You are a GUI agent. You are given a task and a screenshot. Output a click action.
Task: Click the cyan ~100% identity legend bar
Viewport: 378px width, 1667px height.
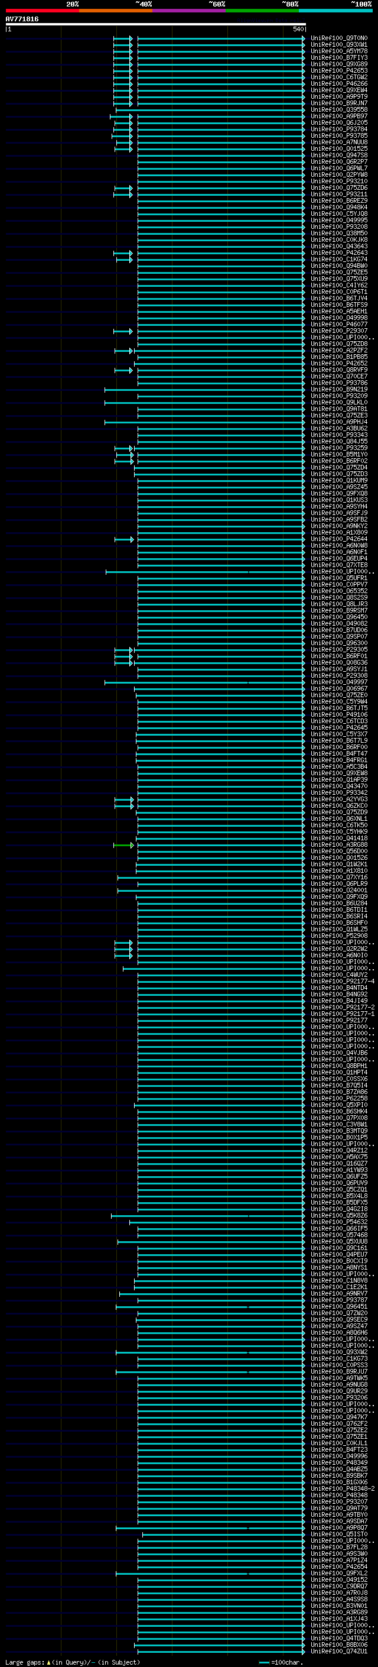(x=335, y=11)
